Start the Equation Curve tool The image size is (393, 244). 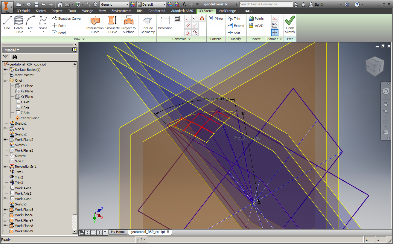[66, 19]
